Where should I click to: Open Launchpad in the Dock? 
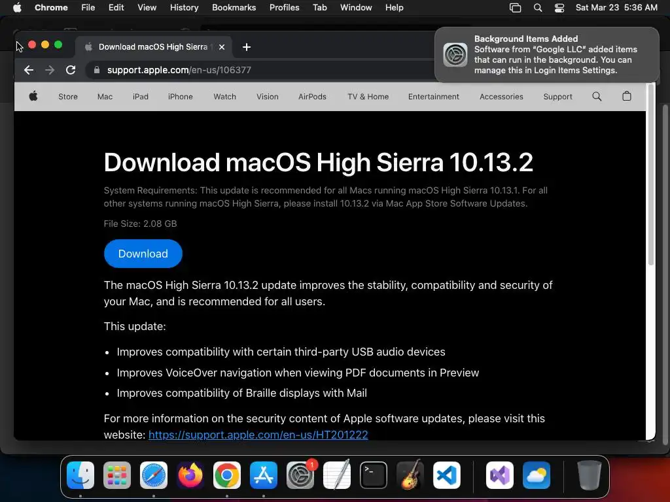pyautogui.click(x=117, y=475)
